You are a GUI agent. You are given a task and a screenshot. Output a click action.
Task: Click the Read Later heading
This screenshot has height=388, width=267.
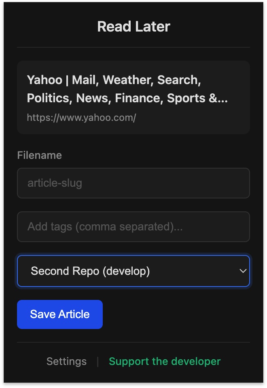pos(133,27)
